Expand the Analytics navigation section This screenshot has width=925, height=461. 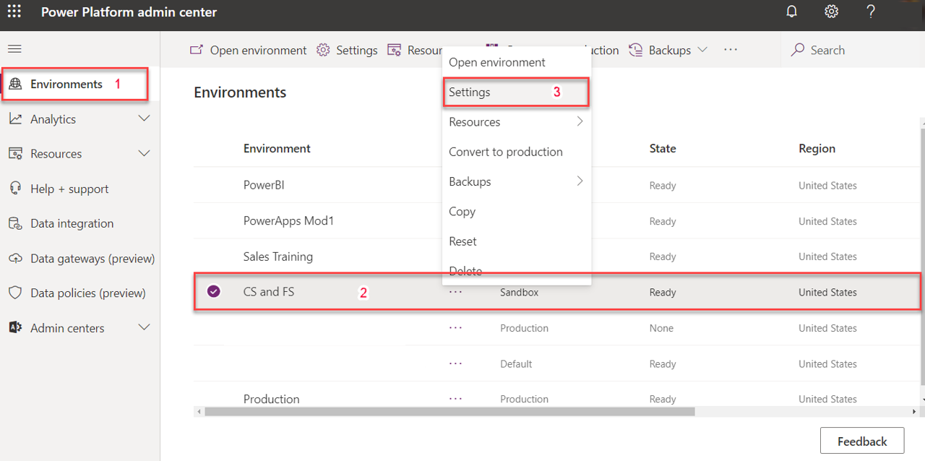point(144,119)
